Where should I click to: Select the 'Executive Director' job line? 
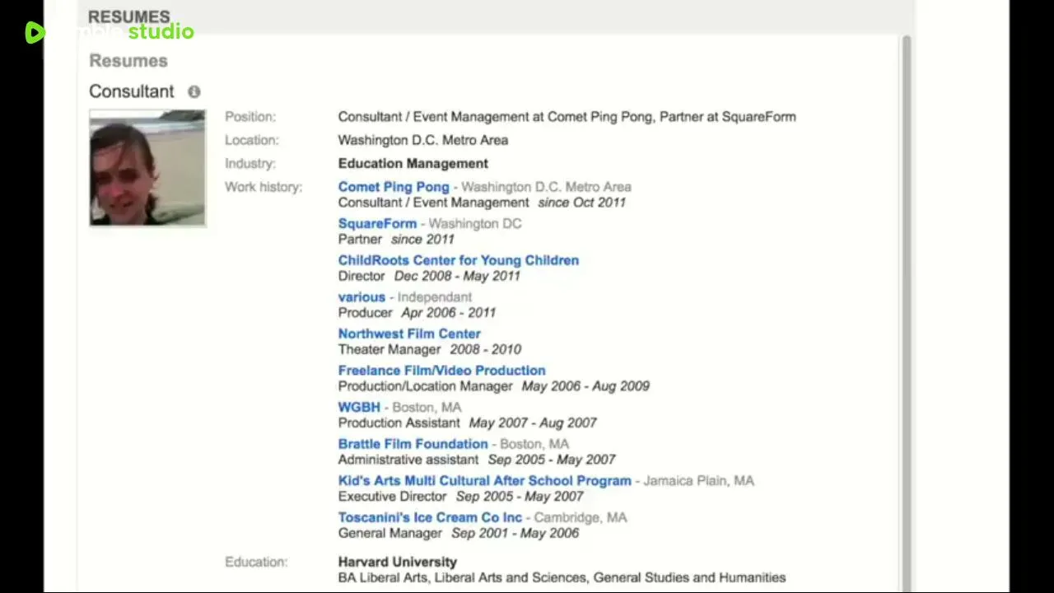460,497
